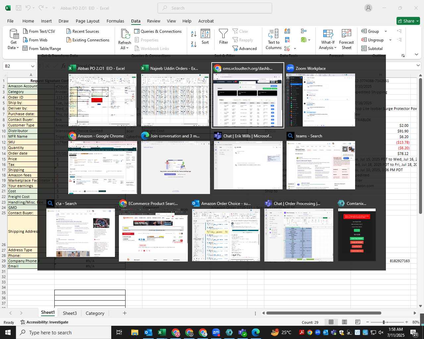Open Advanced filter options
Image resolution: width=424 pixels, height=339 pixels.
pyautogui.click(x=244, y=48)
